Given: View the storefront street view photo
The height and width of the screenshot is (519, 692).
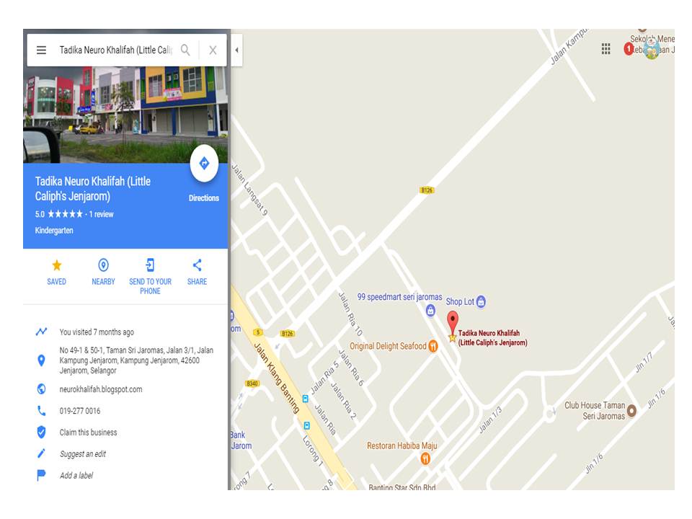Looking at the screenshot, I should pyautogui.click(x=125, y=115).
